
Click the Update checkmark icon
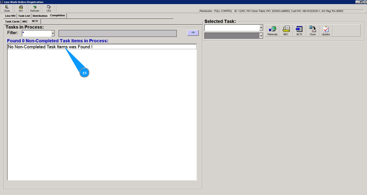tap(326, 31)
